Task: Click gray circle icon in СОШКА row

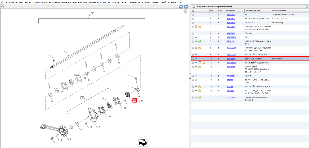Action: click(193, 33)
